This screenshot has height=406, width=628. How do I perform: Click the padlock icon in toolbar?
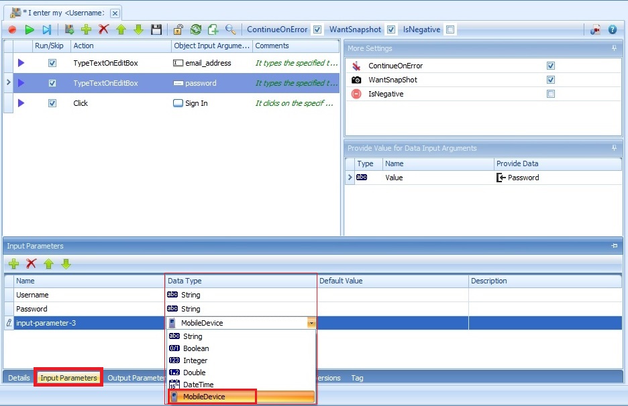click(x=178, y=29)
